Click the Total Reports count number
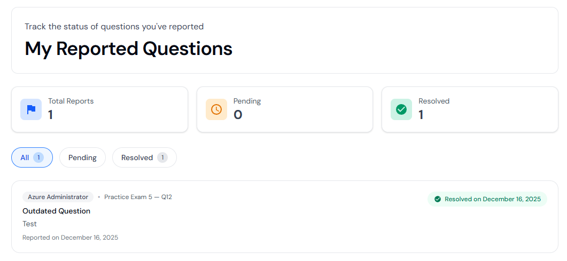The width and height of the screenshot is (567, 261). [x=50, y=115]
